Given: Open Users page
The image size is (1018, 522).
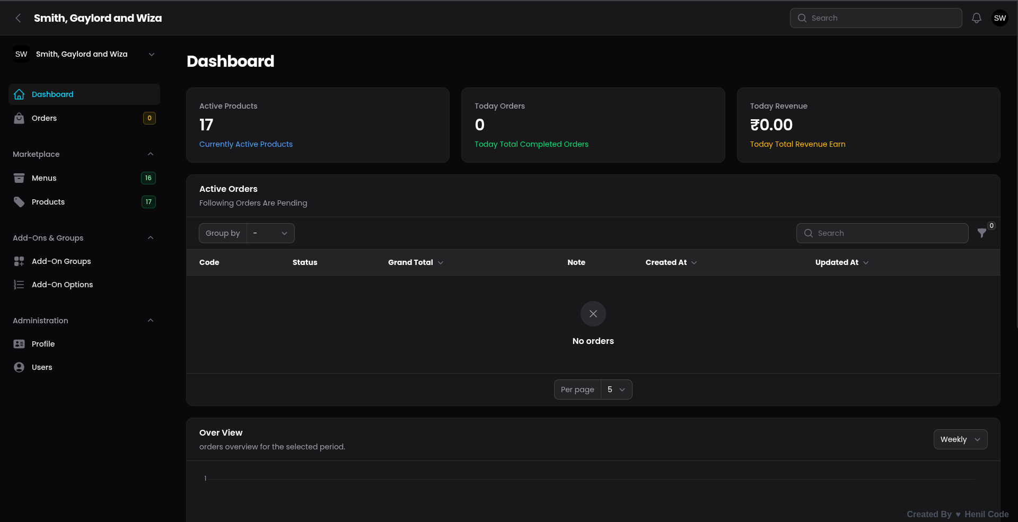Looking at the screenshot, I should click(84, 367).
